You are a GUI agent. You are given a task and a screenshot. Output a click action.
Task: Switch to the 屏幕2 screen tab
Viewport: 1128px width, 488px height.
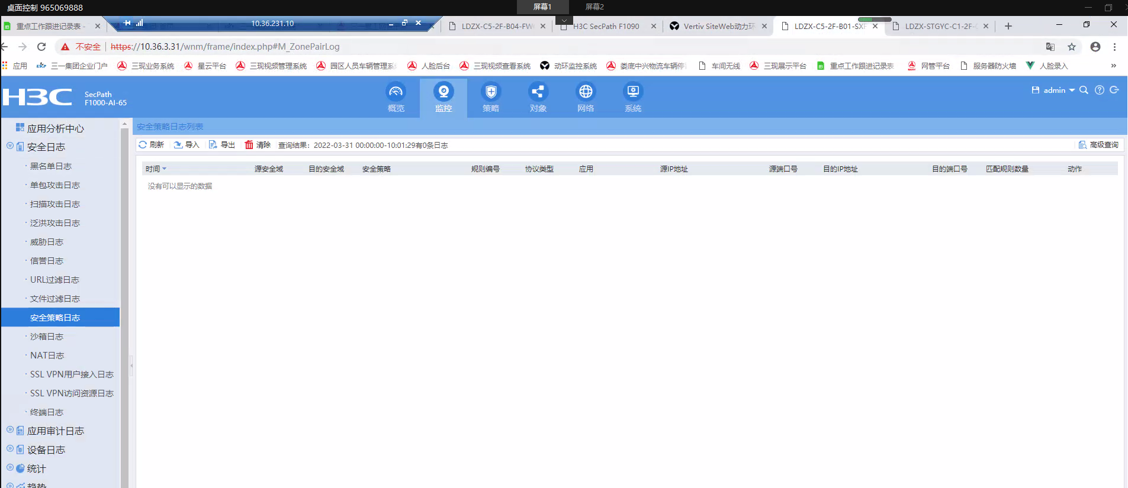[x=594, y=7]
